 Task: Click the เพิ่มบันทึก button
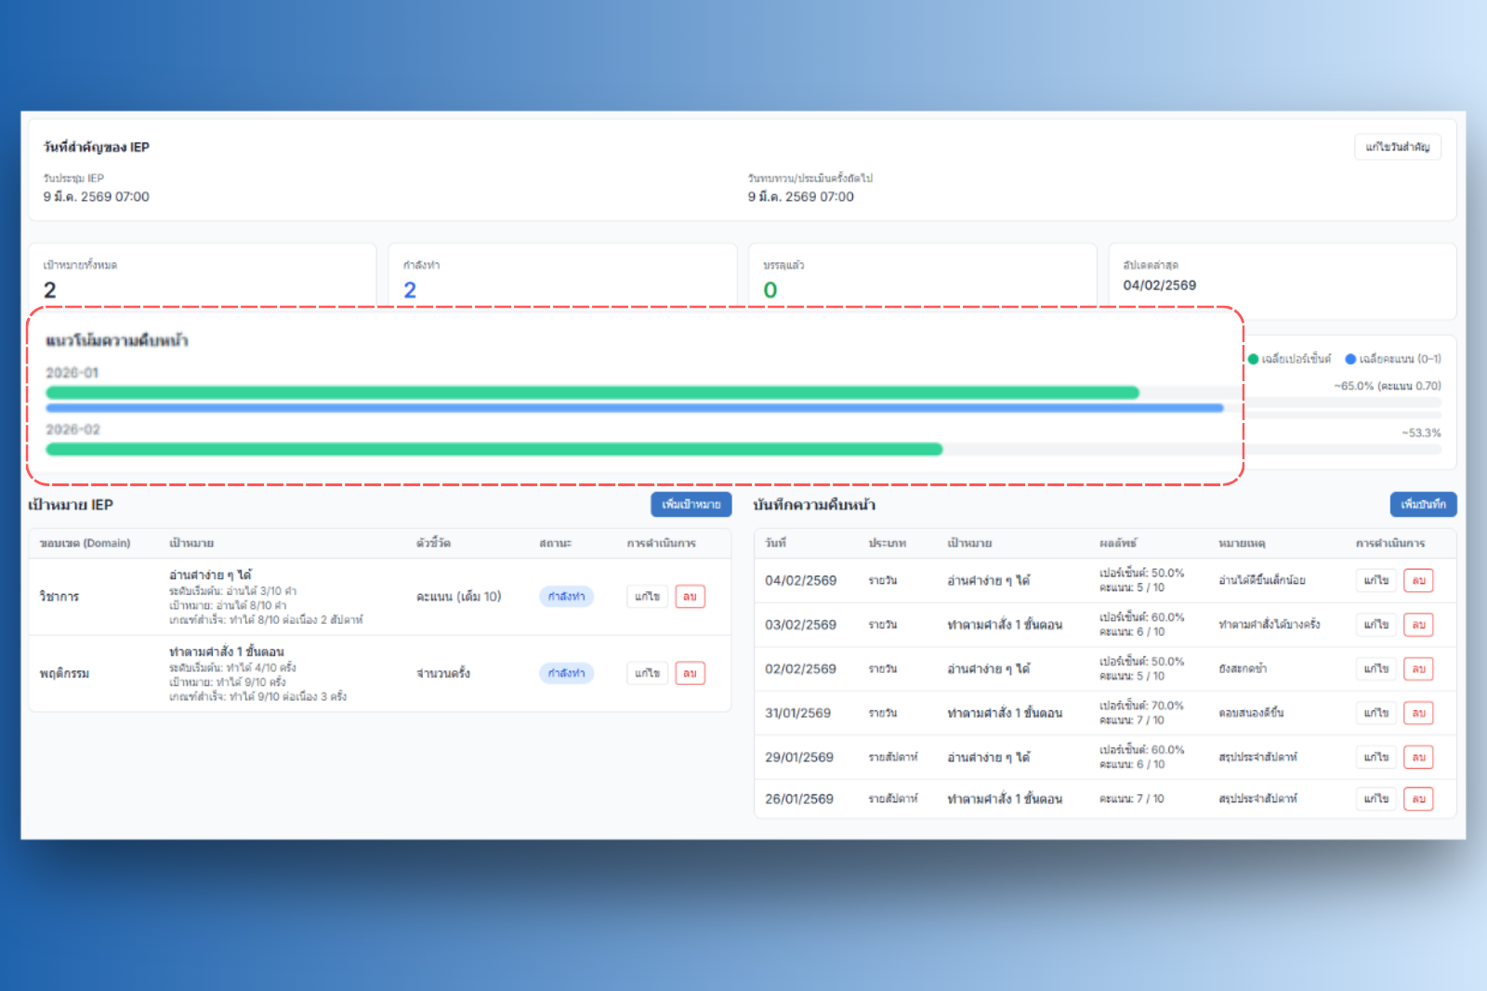1422,504
